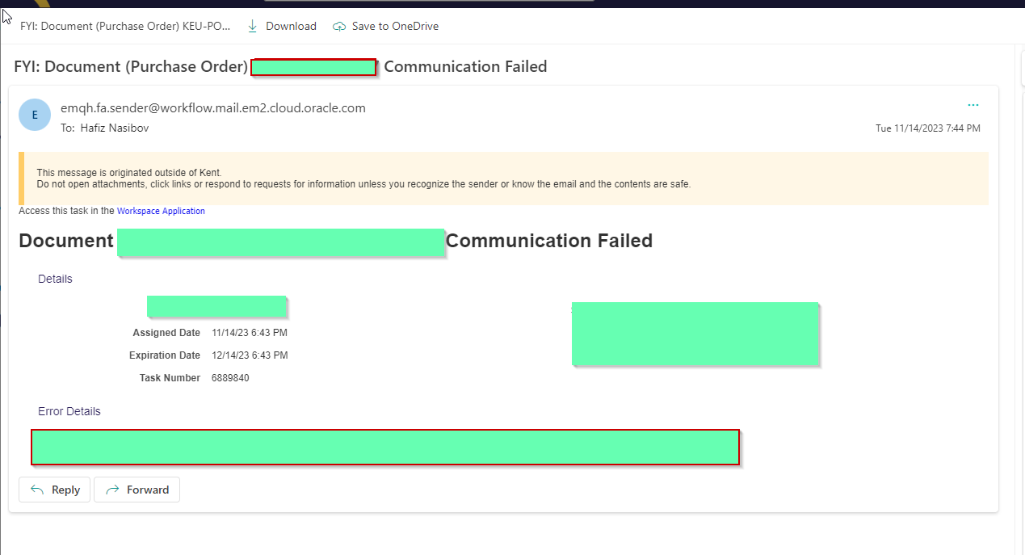Screen dimensions: 1025x555
Task: Click the Save to OneDrive cloud icon
Action: (338, 26)
